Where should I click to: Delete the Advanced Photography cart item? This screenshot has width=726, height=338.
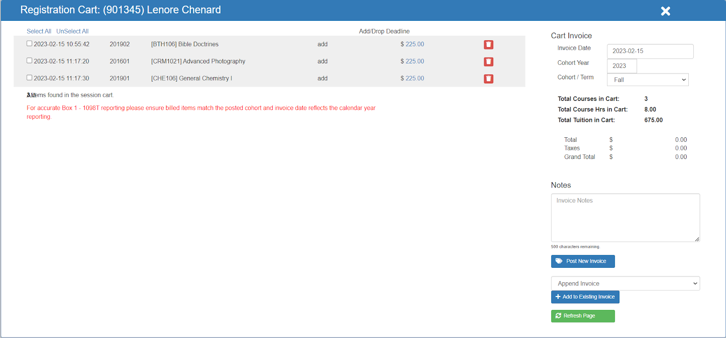click(x=488, y=62)
